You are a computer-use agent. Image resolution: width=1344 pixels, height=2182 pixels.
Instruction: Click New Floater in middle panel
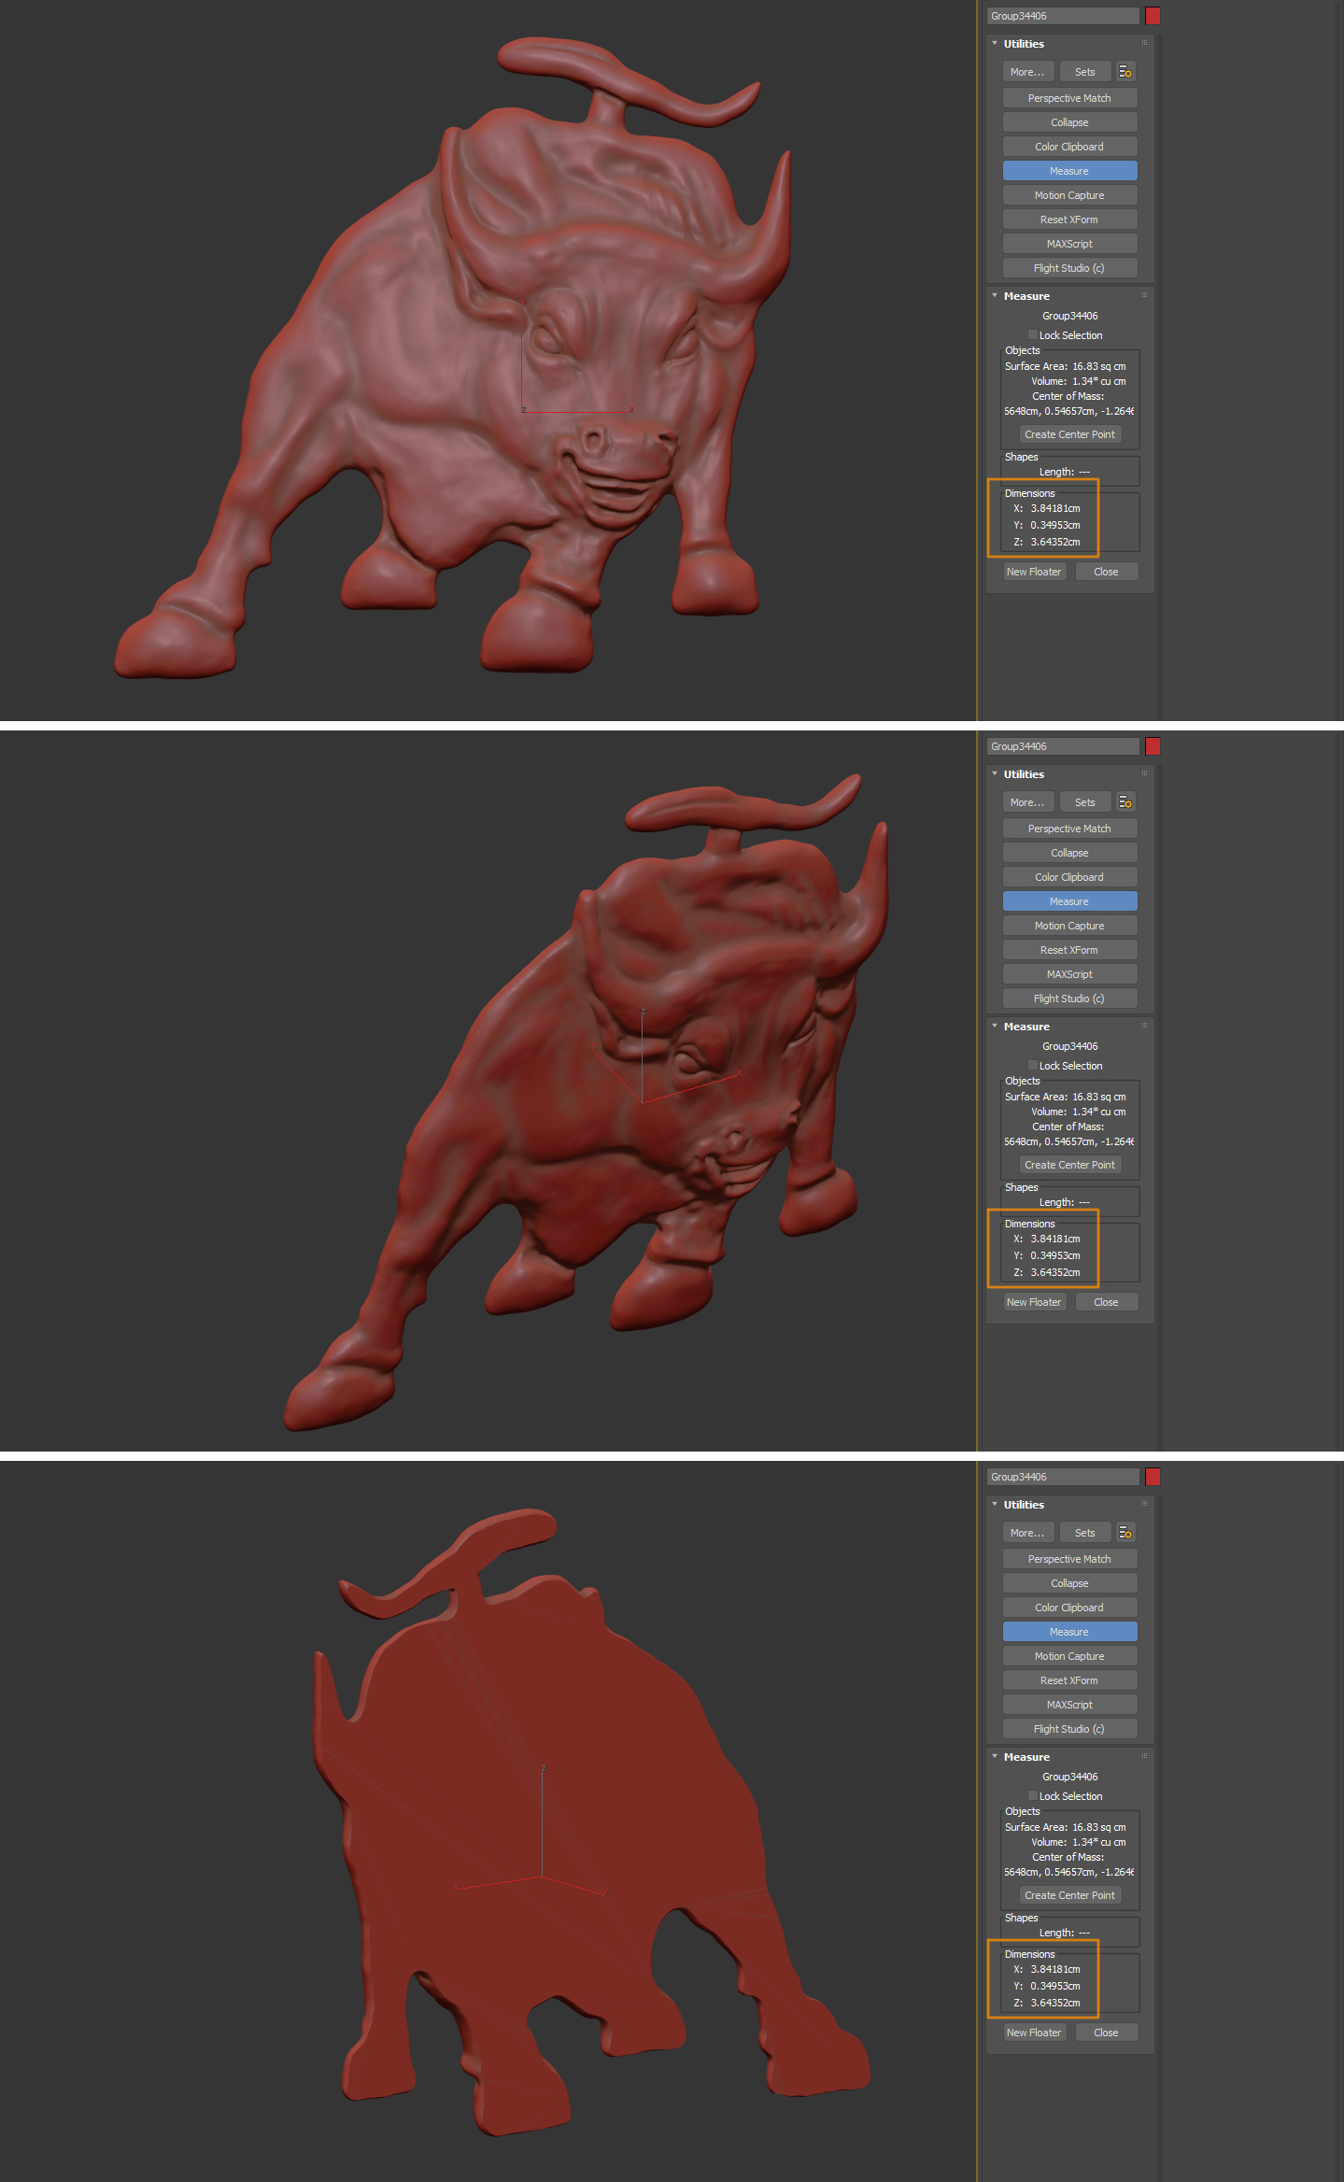click(1035, 1302)
